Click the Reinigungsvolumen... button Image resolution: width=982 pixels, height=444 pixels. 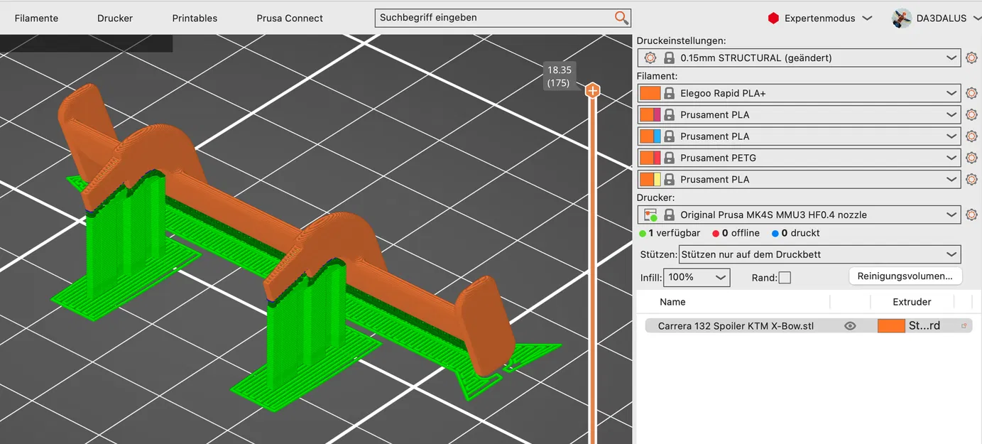point(905,276)
